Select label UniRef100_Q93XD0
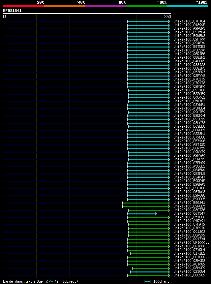 click(x=189, y=90)
